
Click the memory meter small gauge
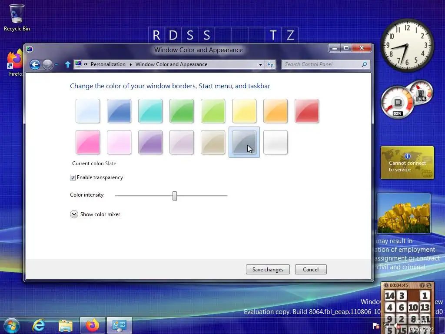point(421,92)
